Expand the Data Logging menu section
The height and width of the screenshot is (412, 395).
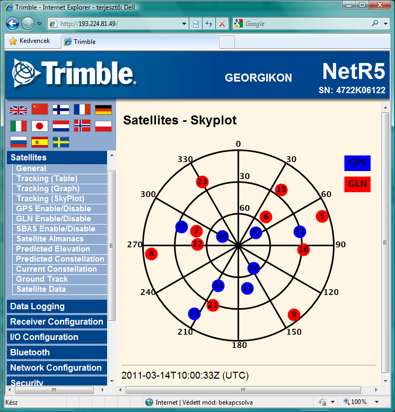(x=57, y=306)
